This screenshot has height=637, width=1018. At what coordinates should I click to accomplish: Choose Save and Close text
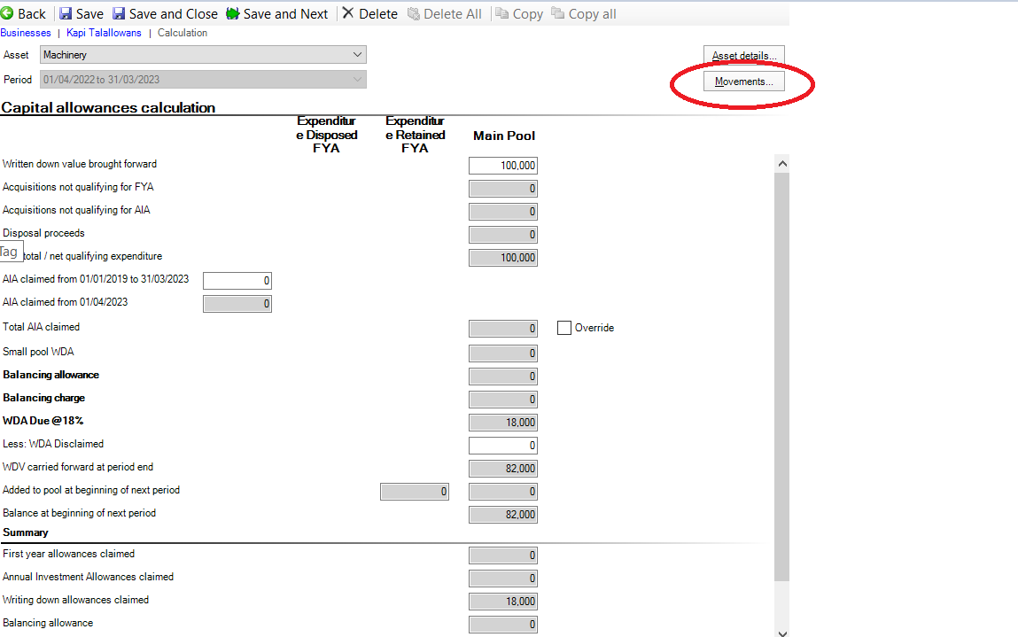174,13
